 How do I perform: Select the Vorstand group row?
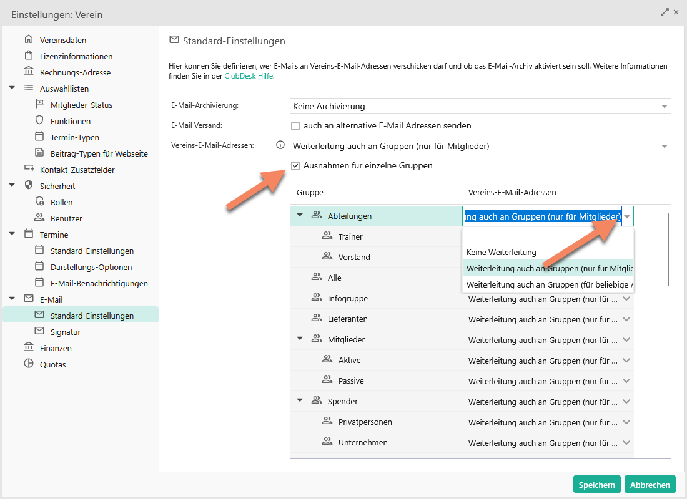click(377, 257)
